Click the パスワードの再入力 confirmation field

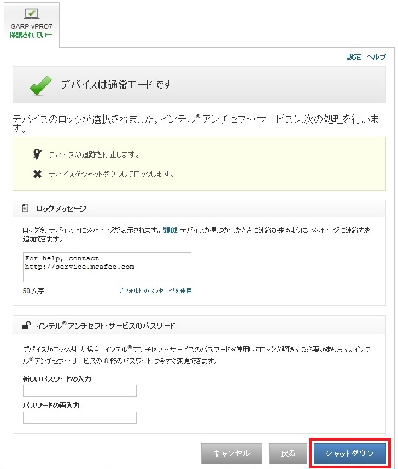[x=80, y=418]
